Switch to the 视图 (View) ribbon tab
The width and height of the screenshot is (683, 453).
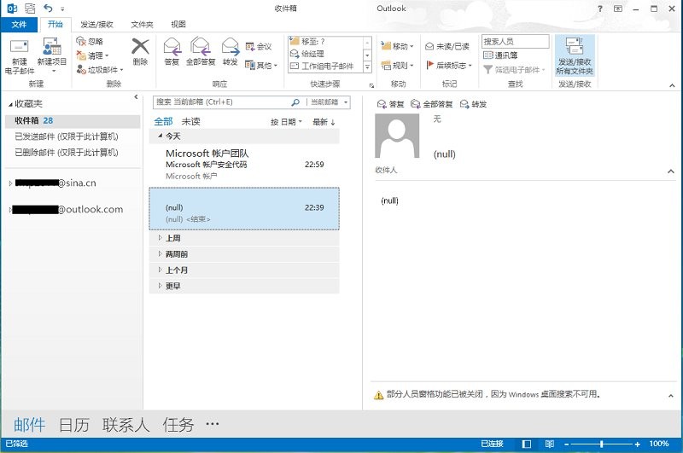(x=178, y=25)
